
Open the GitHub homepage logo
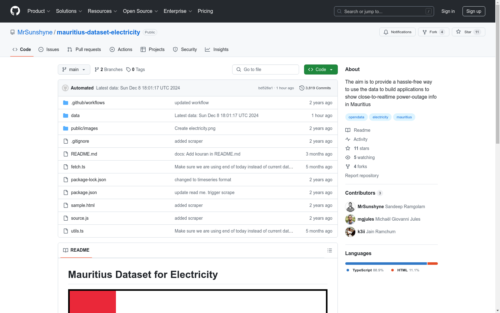point(15,11)
